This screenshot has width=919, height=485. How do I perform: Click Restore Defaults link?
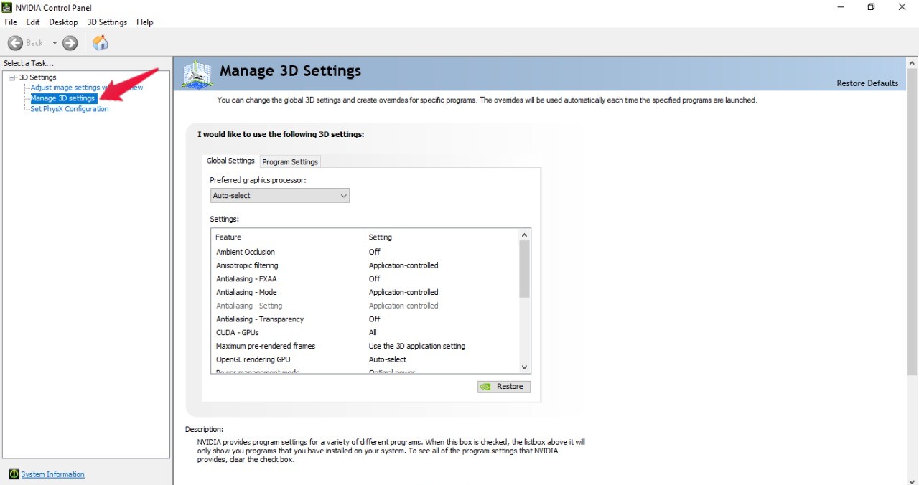coord(867,83)
